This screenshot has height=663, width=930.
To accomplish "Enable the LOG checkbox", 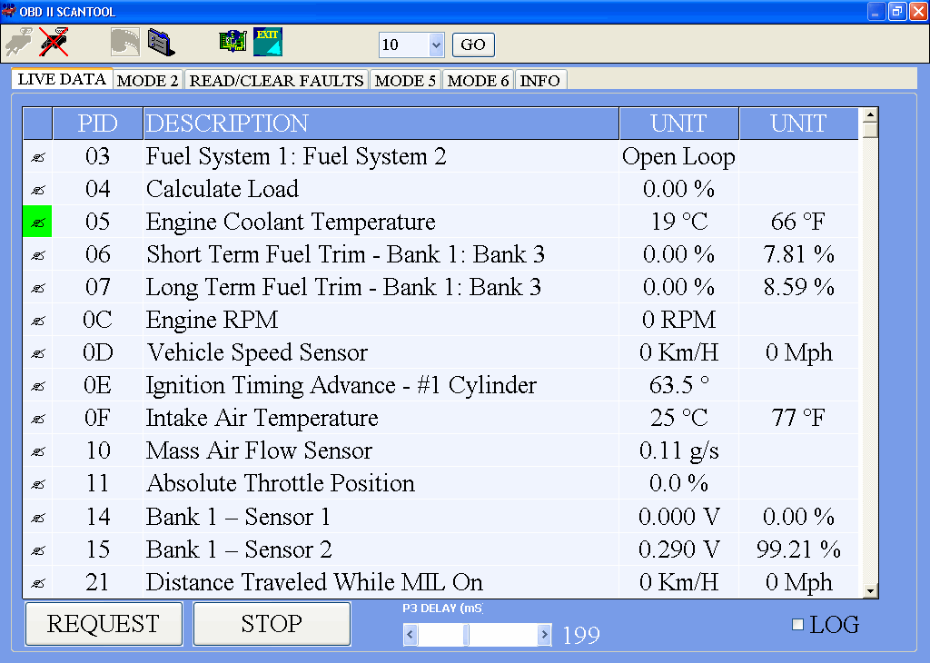I will [798, 625].
